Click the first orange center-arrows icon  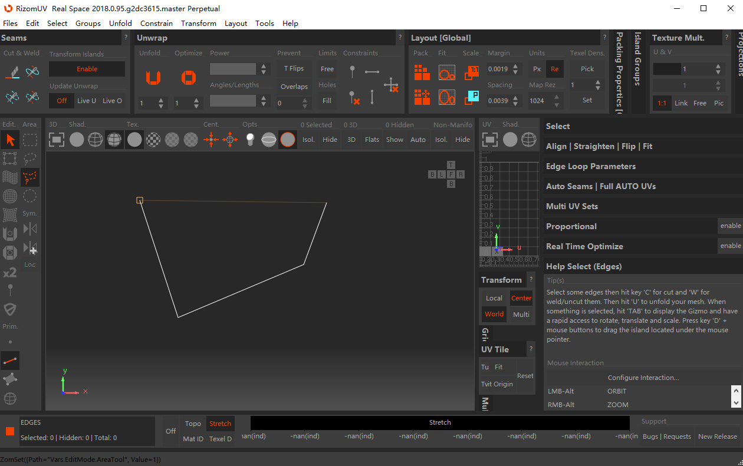click(x=211, y=140)
